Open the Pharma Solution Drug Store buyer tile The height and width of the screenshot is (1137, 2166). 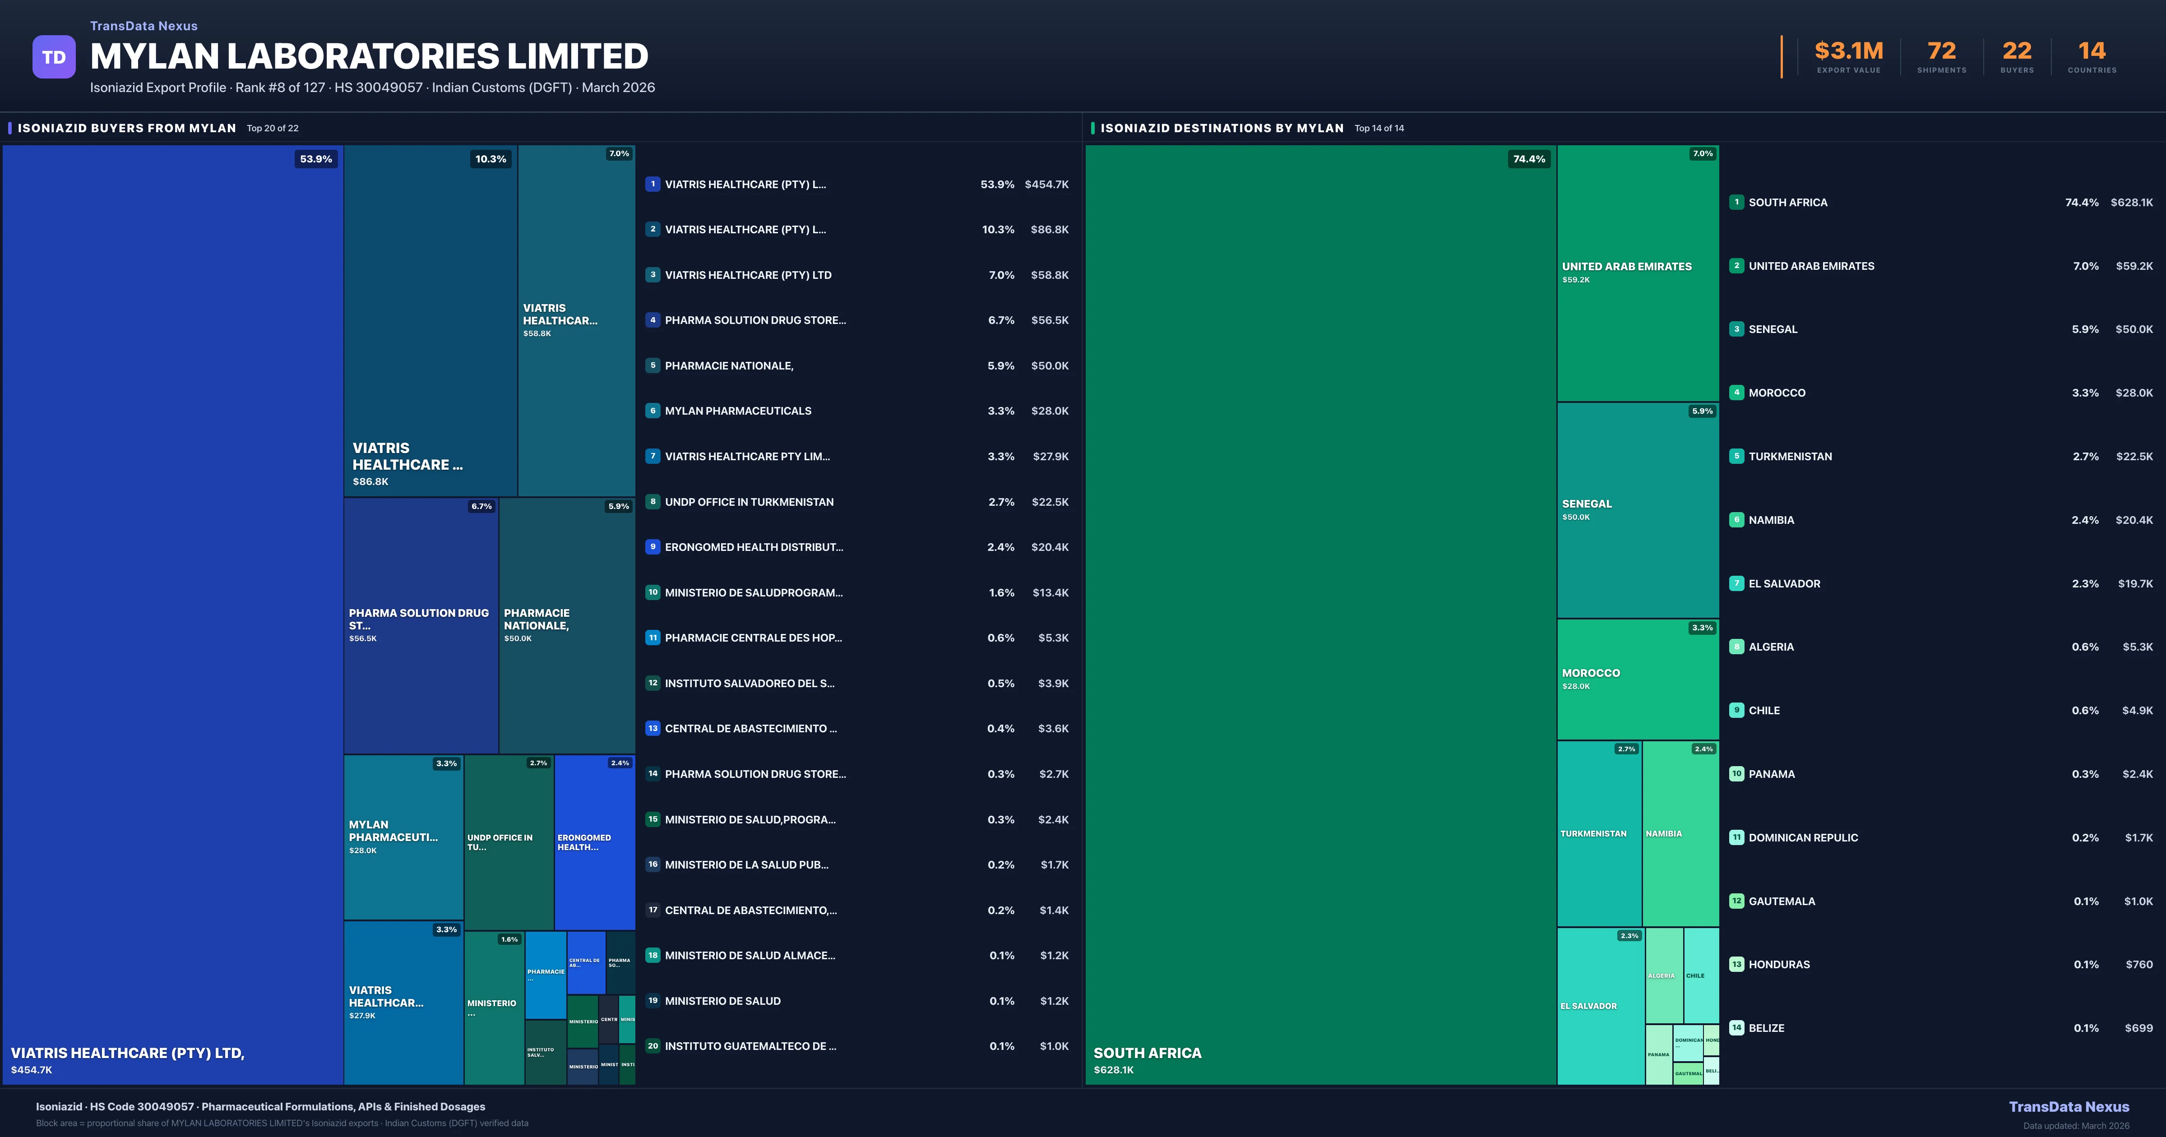click(421, 625)
